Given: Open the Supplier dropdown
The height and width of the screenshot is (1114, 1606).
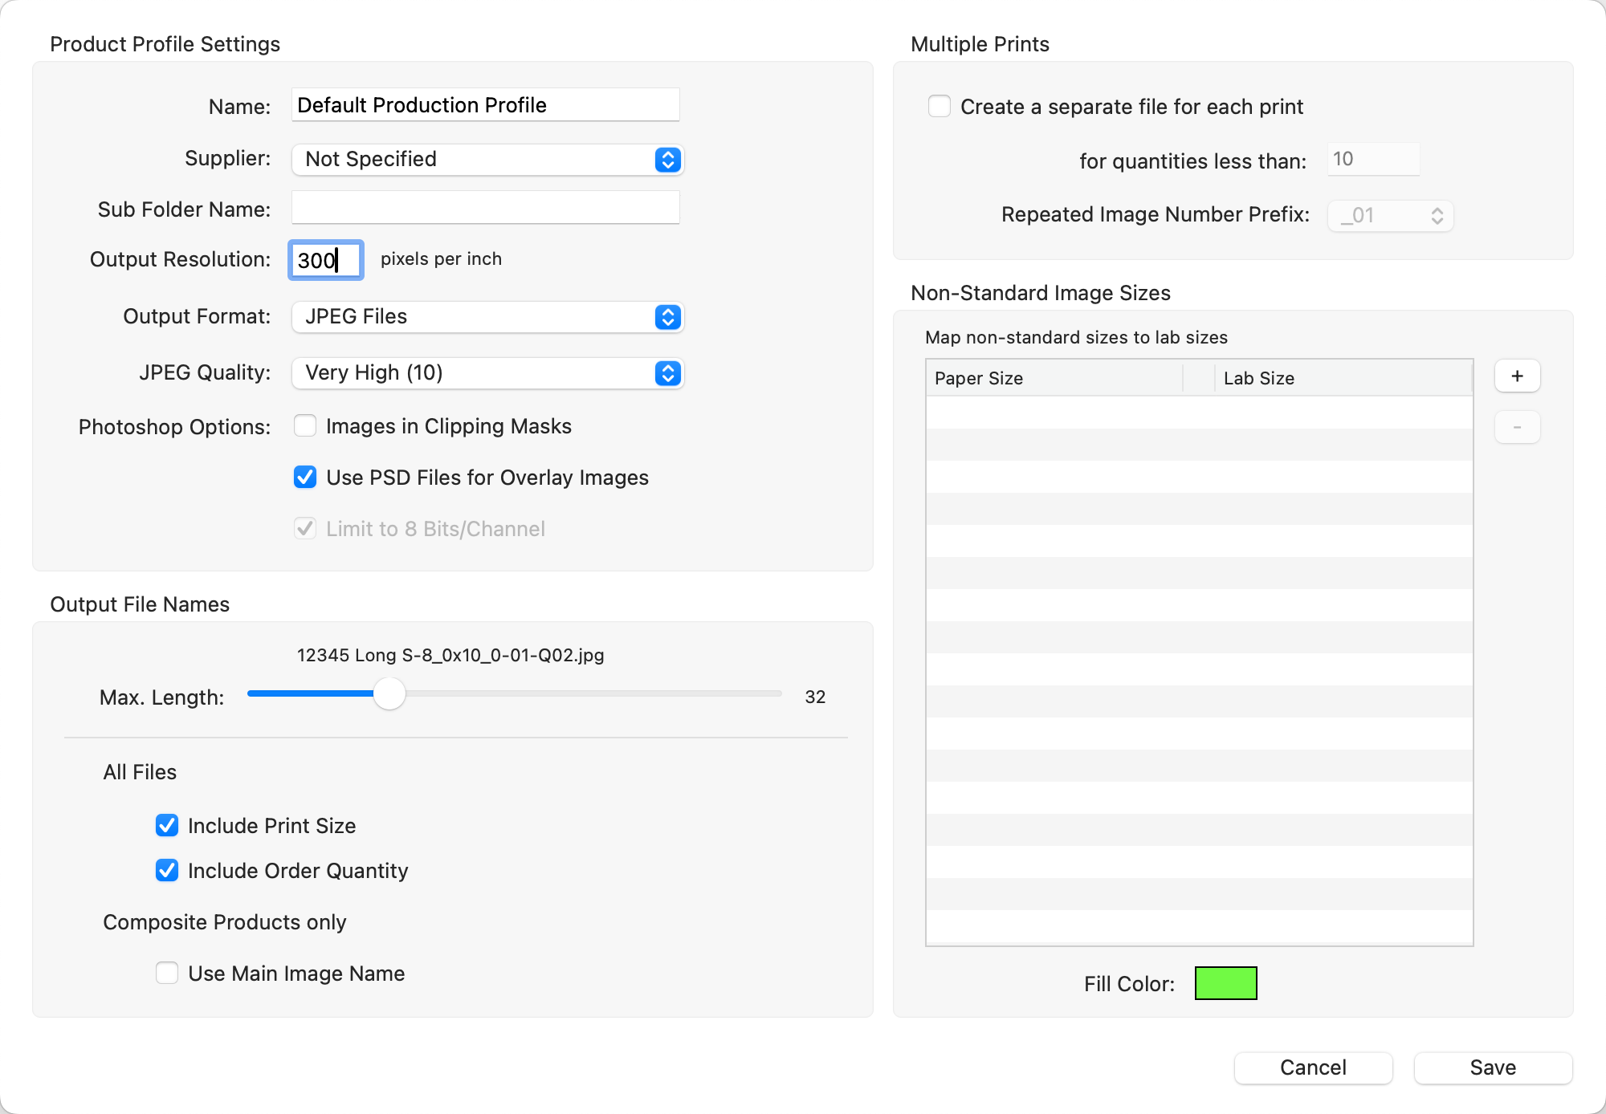Looking at the screenshot, I should click(487, 160).
